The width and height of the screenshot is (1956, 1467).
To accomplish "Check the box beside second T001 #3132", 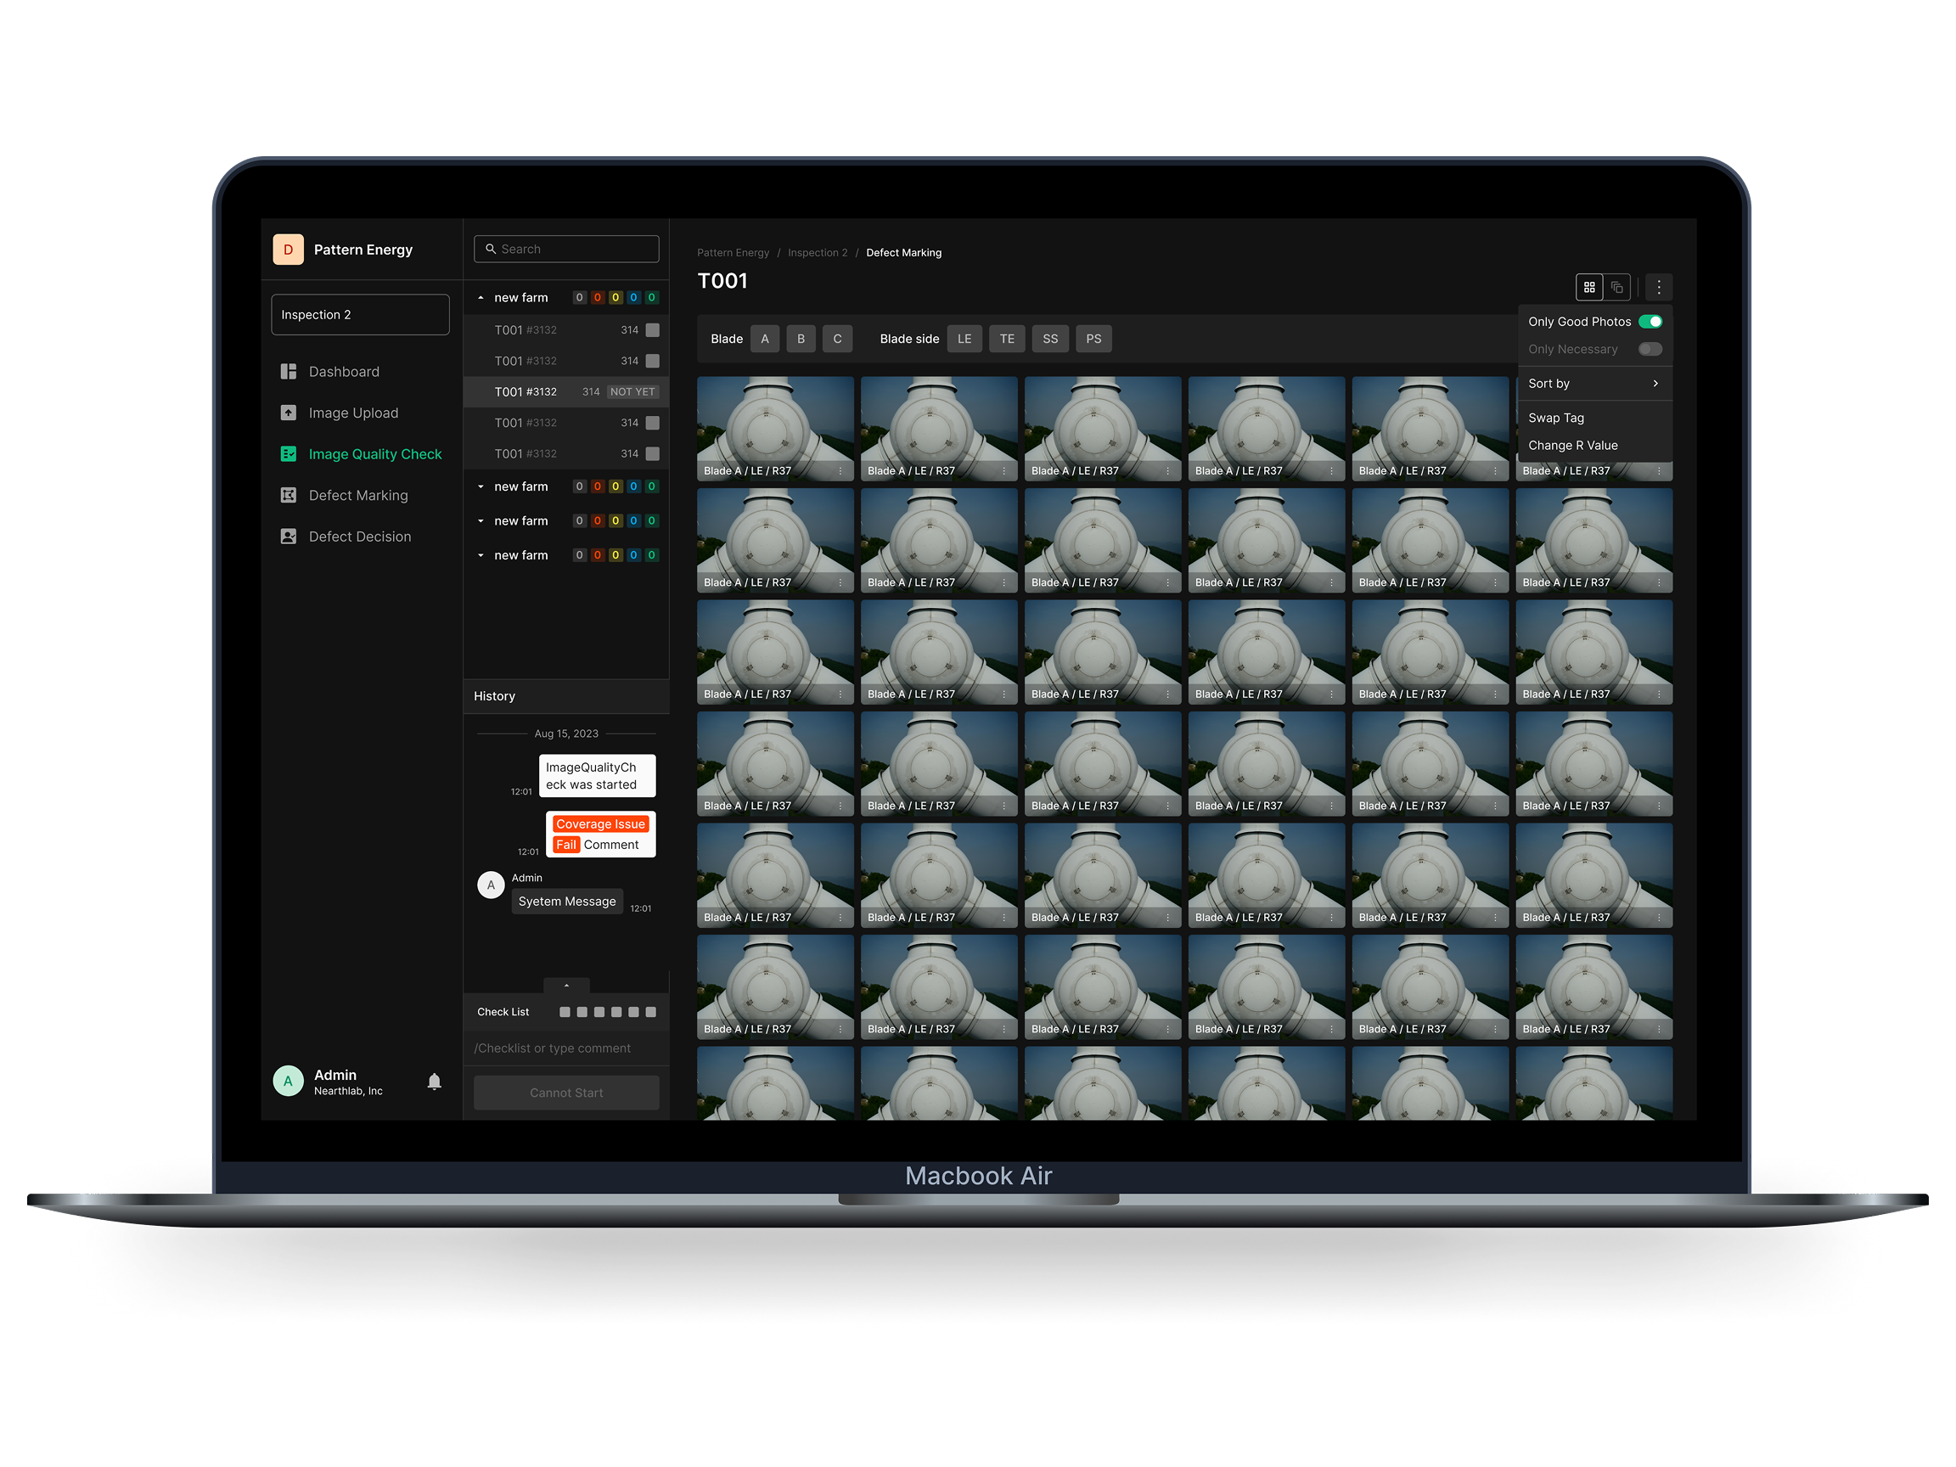I will pyautogui.click(x=653, y=361).
